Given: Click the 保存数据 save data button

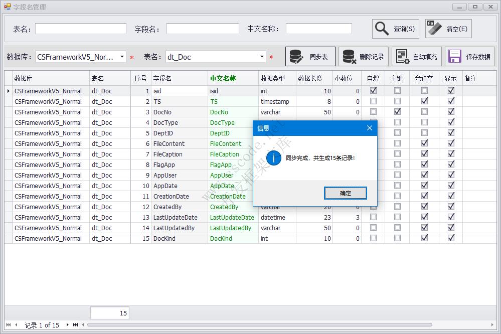Looking at the screenshot, I should coord(470,57).
